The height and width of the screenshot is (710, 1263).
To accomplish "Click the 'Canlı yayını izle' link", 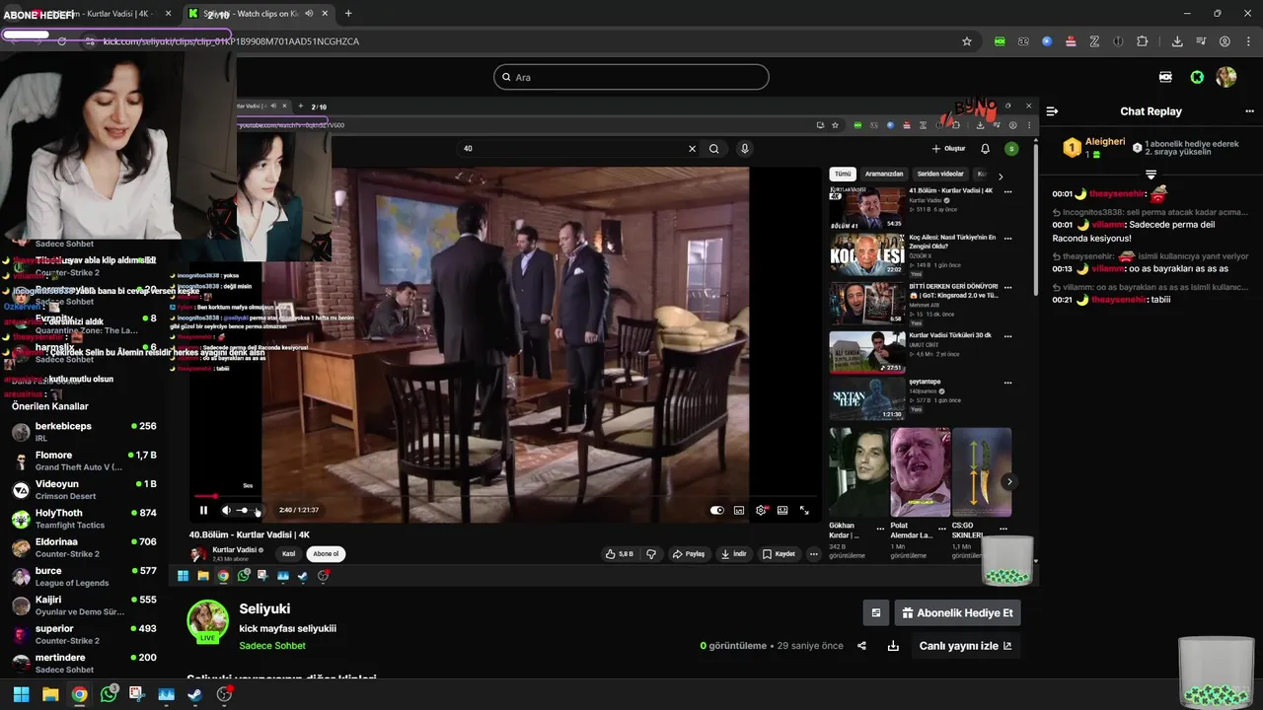I will 965,646.
